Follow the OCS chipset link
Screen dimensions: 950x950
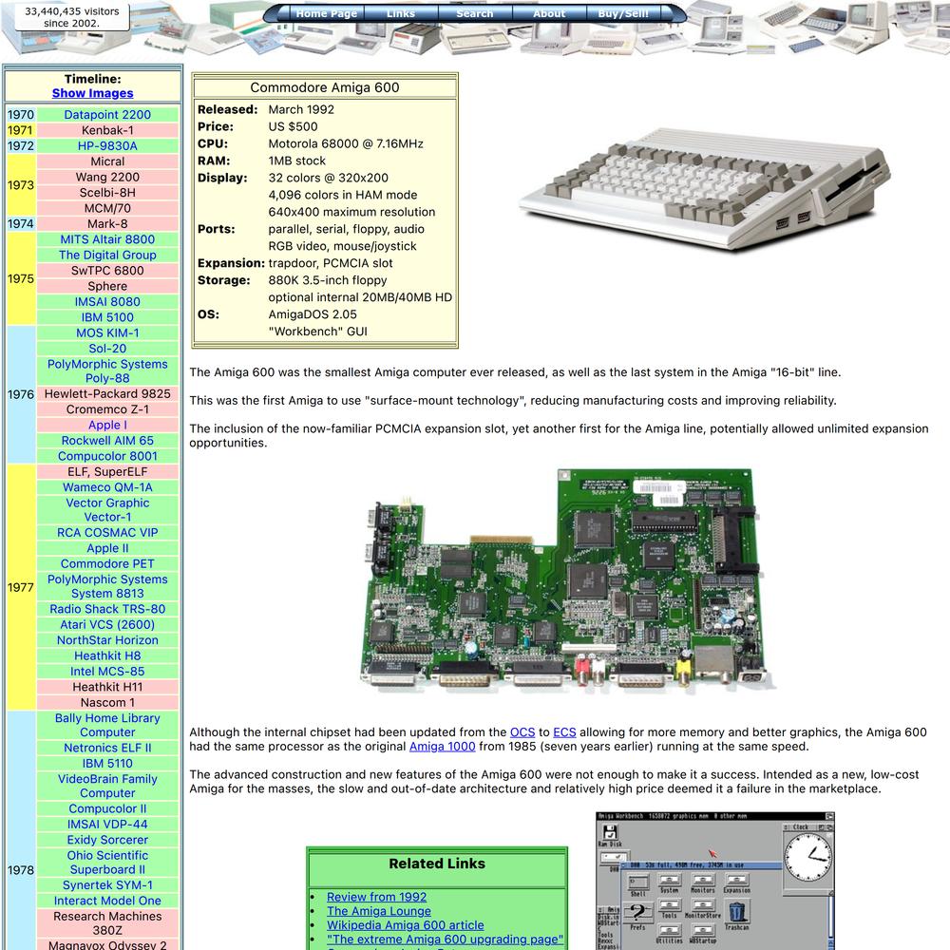coord(522,732)
